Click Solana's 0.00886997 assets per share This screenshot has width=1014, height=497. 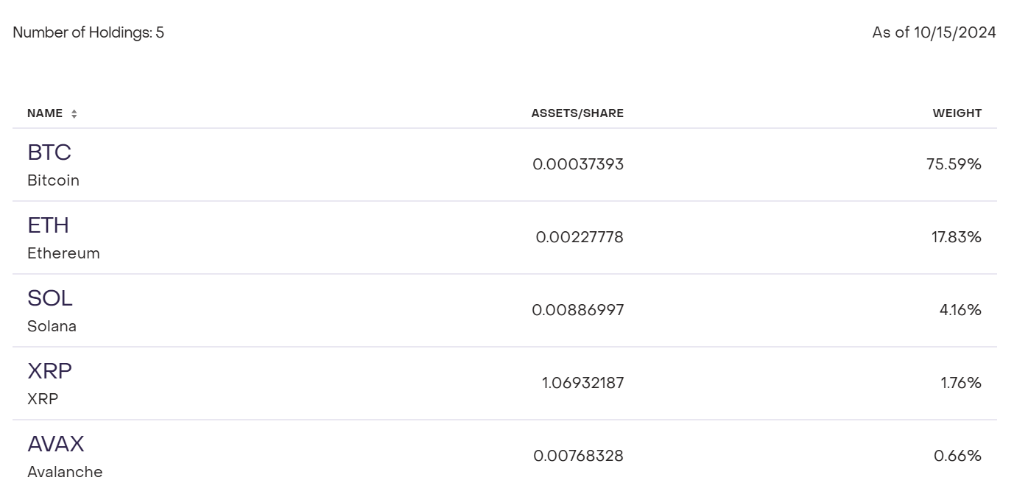click(x=578, y=310)
